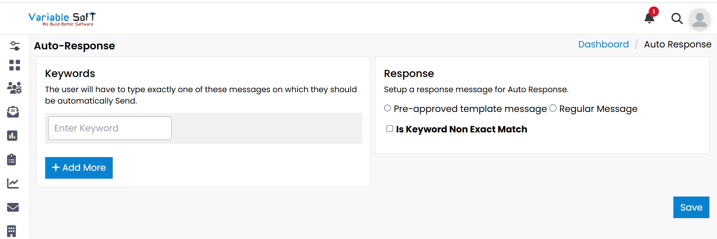Enable Is Keyword Non Exact Match checkbox

click(390, 129)
